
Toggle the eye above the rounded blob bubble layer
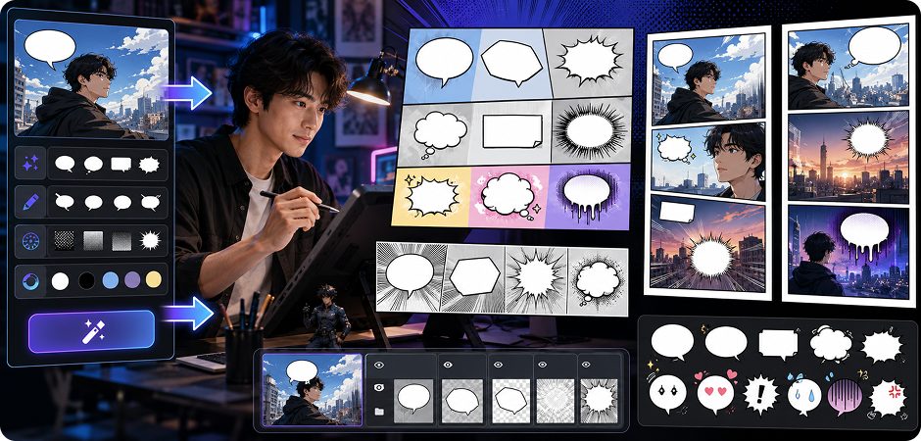pyautogui.click(x=449, y=365)
